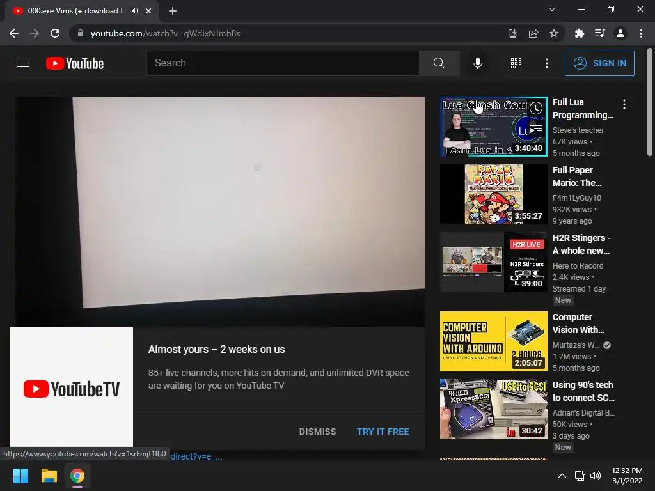This screenshot has width=655, height=491.
Task: Reload the current page
Action: click(x=55, y=33)
